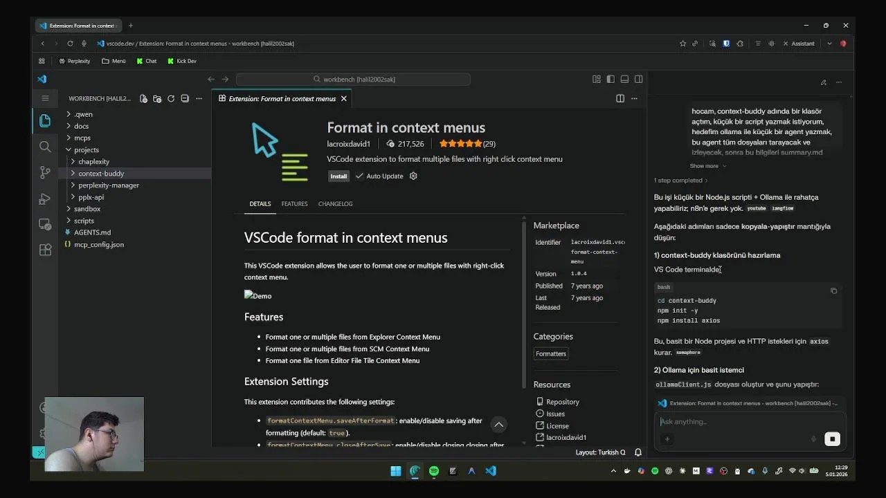Toggle secondary side bar visibility
The image size is (886, 498).
pyautogui.click(x=639, y=79)
